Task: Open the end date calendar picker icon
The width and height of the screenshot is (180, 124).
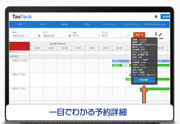Action: pos(69,35)
